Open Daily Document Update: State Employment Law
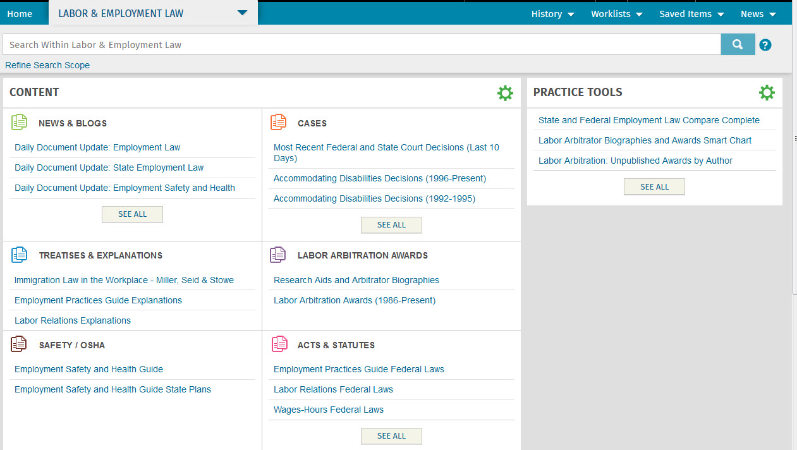 (109, 167)
